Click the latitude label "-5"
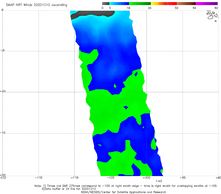Screen dimensions: 221x194 2,50
